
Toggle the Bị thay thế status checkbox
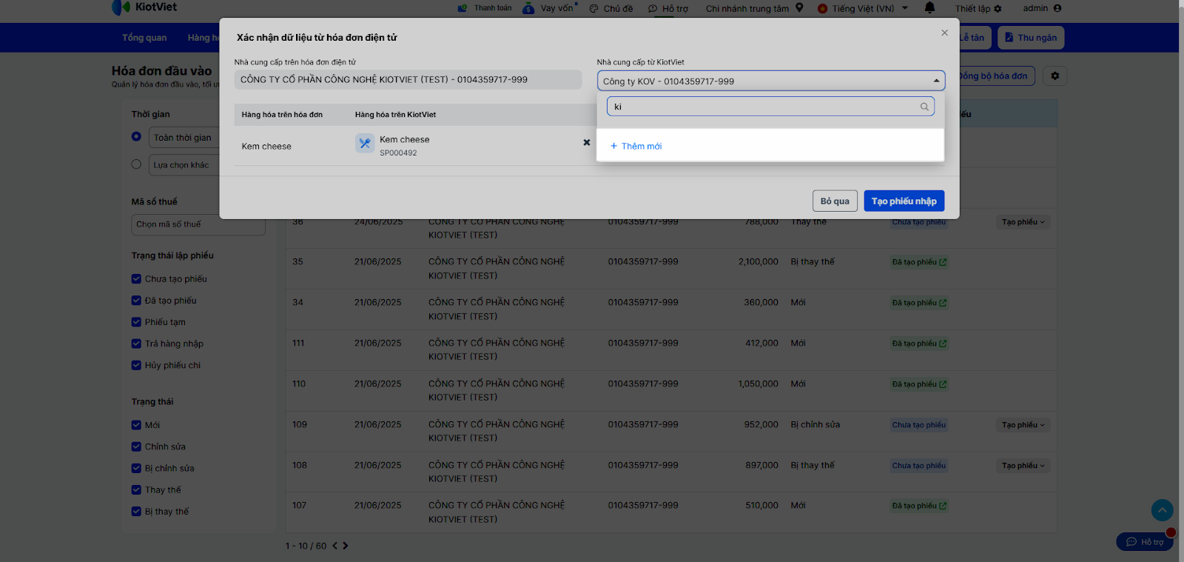(136, 511)
